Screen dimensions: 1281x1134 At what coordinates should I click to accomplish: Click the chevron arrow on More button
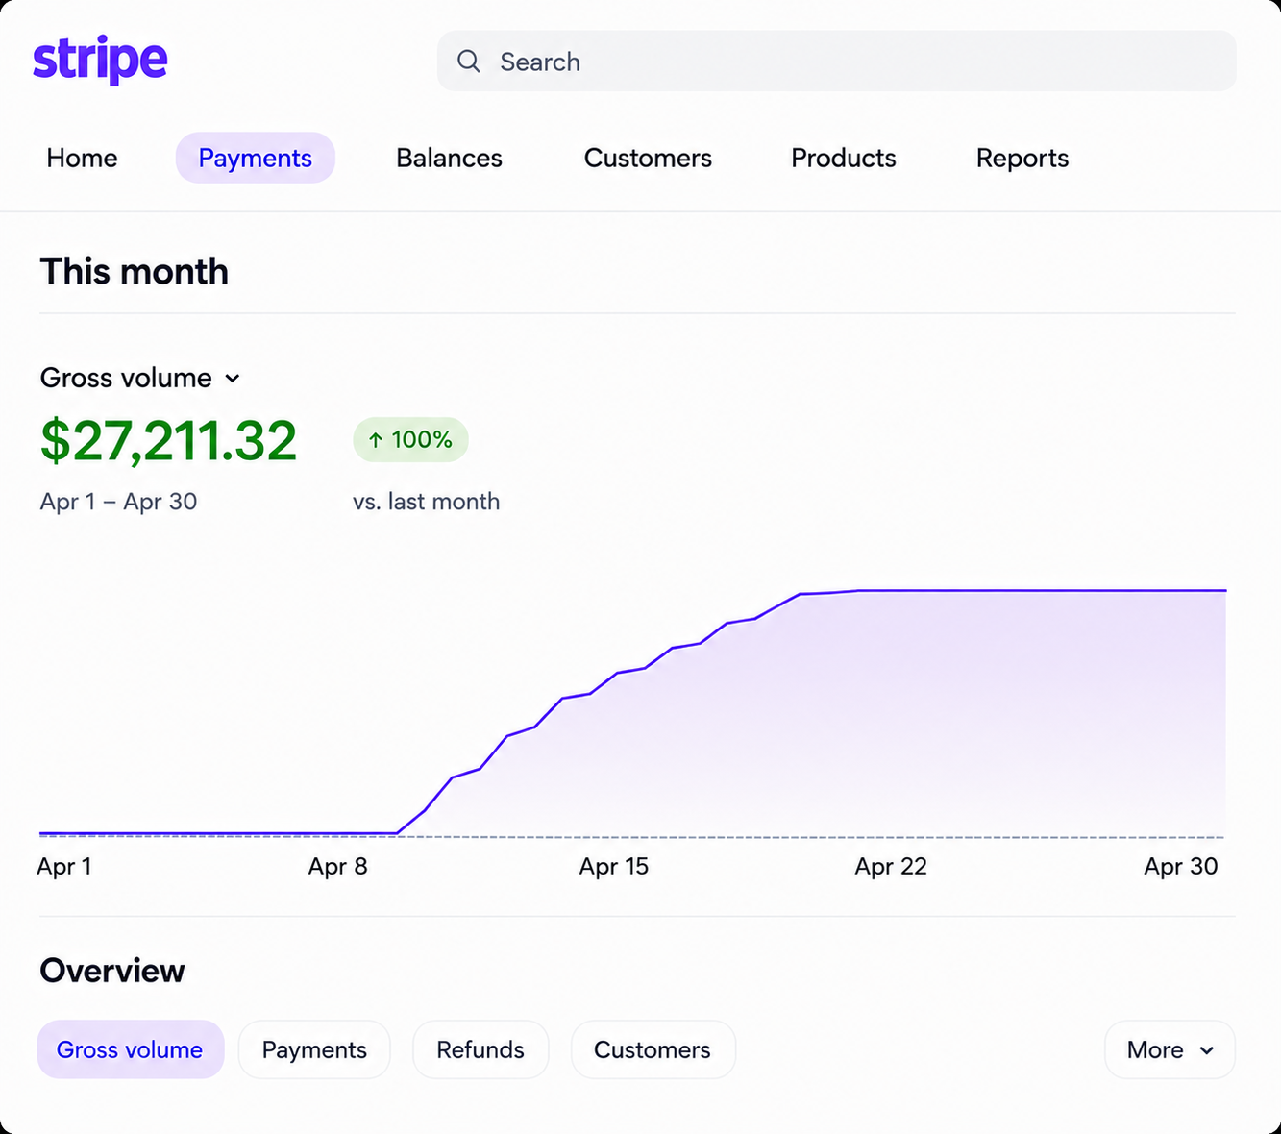coord(1207,1050)
